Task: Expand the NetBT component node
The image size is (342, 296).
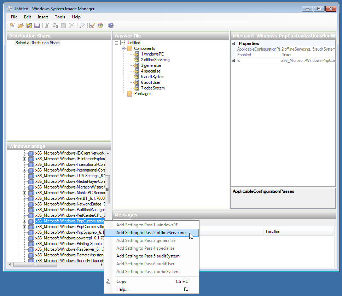Action: [25, 199]
